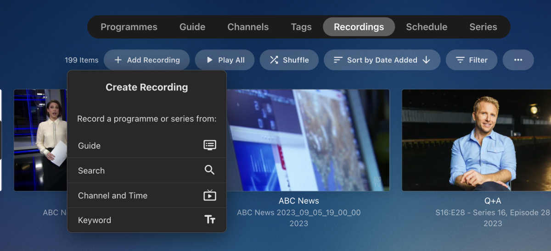The image size is (551, 251).
Task: Click the magnifying glass Search icon
Action: 210,170
